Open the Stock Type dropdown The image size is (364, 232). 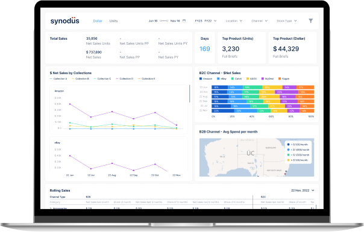tap(287, 21)
